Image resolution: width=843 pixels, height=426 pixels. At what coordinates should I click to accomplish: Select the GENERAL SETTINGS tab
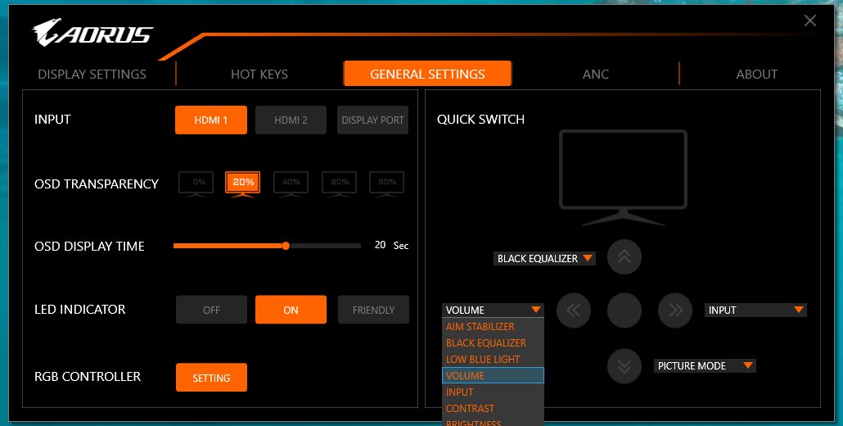[x=427, y=75]
